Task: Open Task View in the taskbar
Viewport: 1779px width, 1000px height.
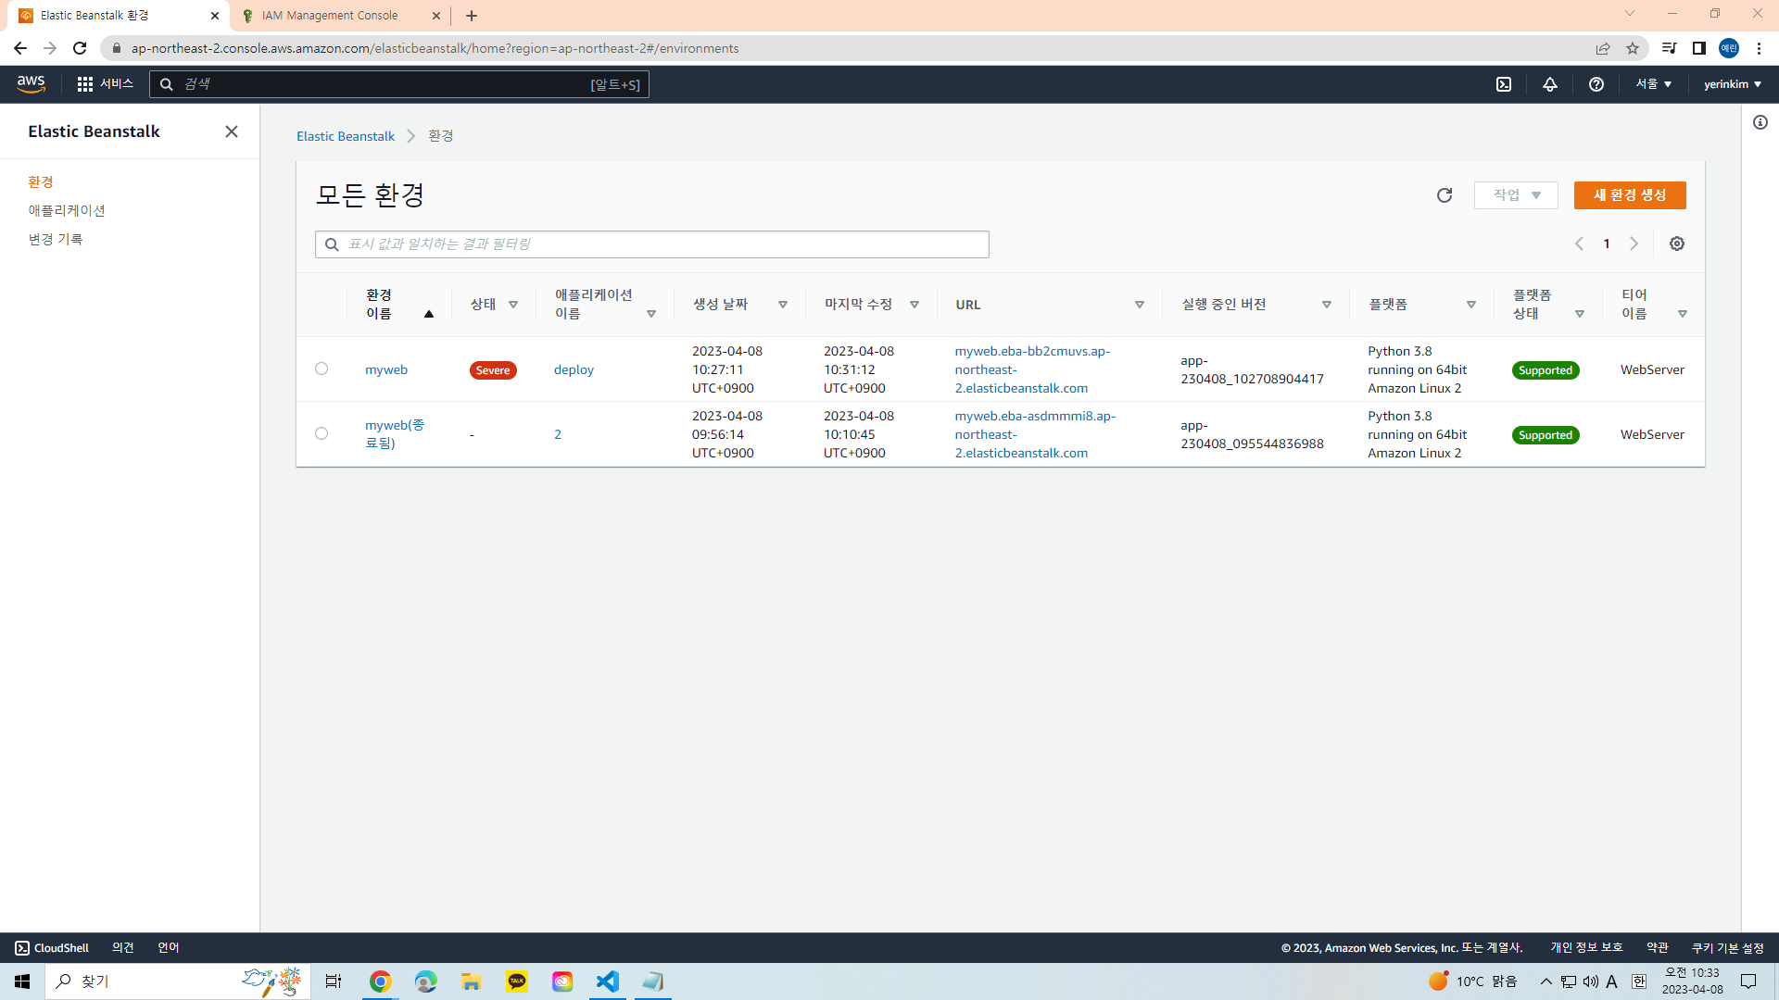Action: pyautogui.click(x=334, y=981)
